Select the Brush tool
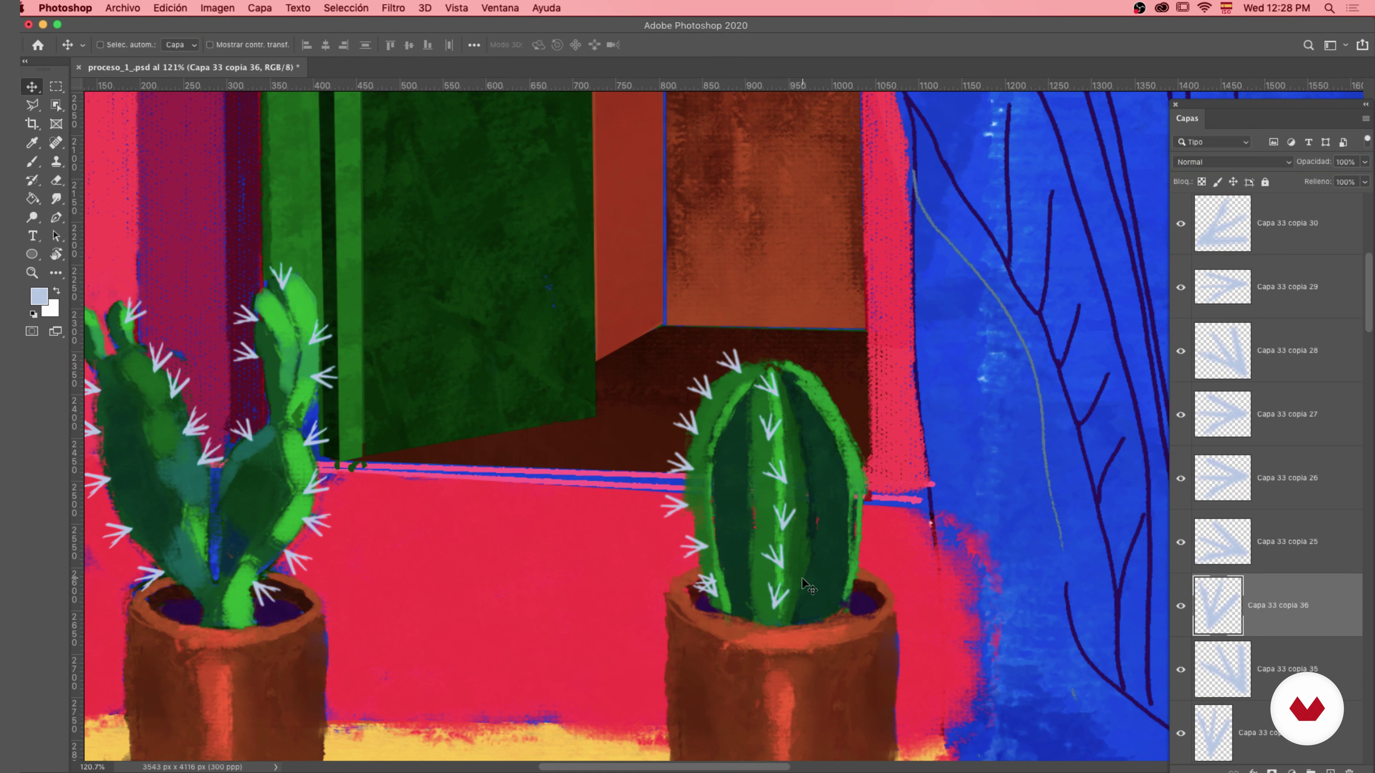The image size is (1375, 773). [32, 161]
